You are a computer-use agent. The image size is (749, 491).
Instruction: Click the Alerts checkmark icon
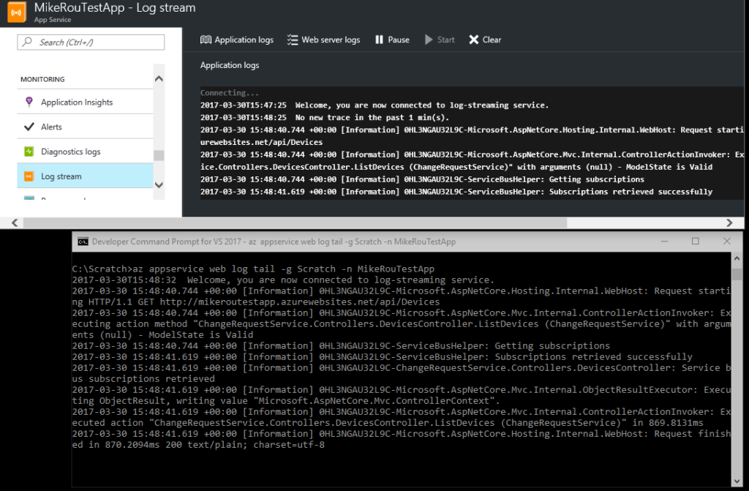point(29,127)
